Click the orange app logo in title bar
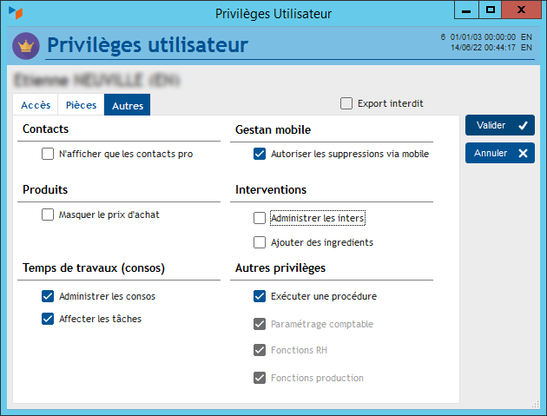The width and height of the screenshot is (547, 416). pyautogui.click(x=14, y=11)
